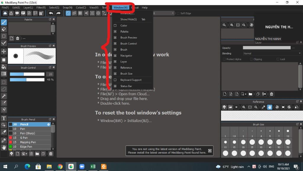Enable radial snap guide
This screenshot has width=303, height=171.
pos(92,13)
